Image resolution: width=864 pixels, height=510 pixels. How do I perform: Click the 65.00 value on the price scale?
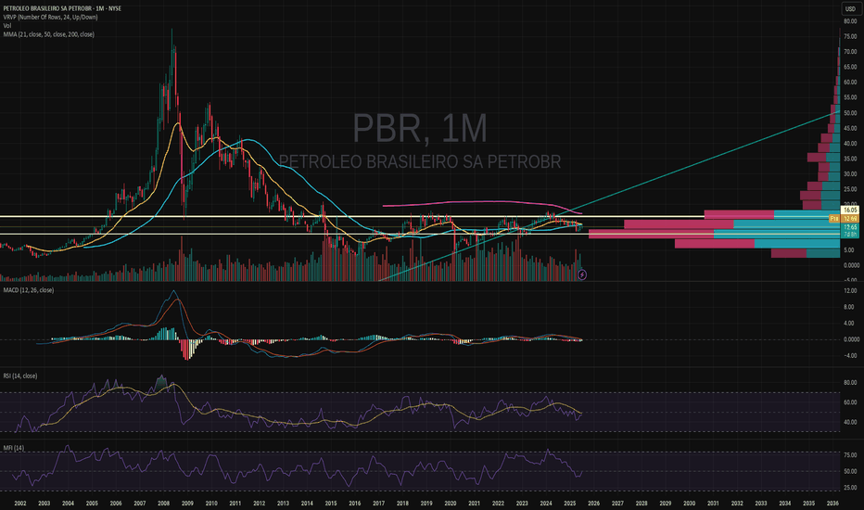(850, 68)
